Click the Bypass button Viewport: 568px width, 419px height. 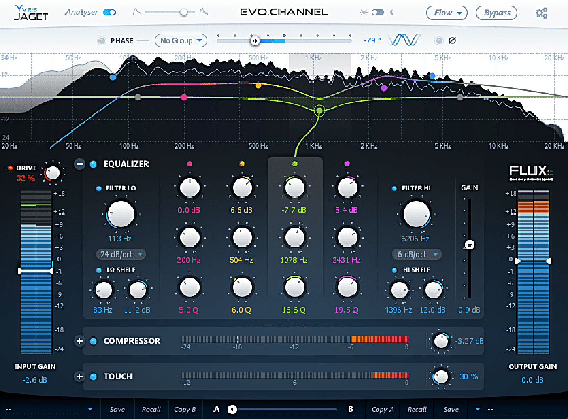click(x=496, y=13)
